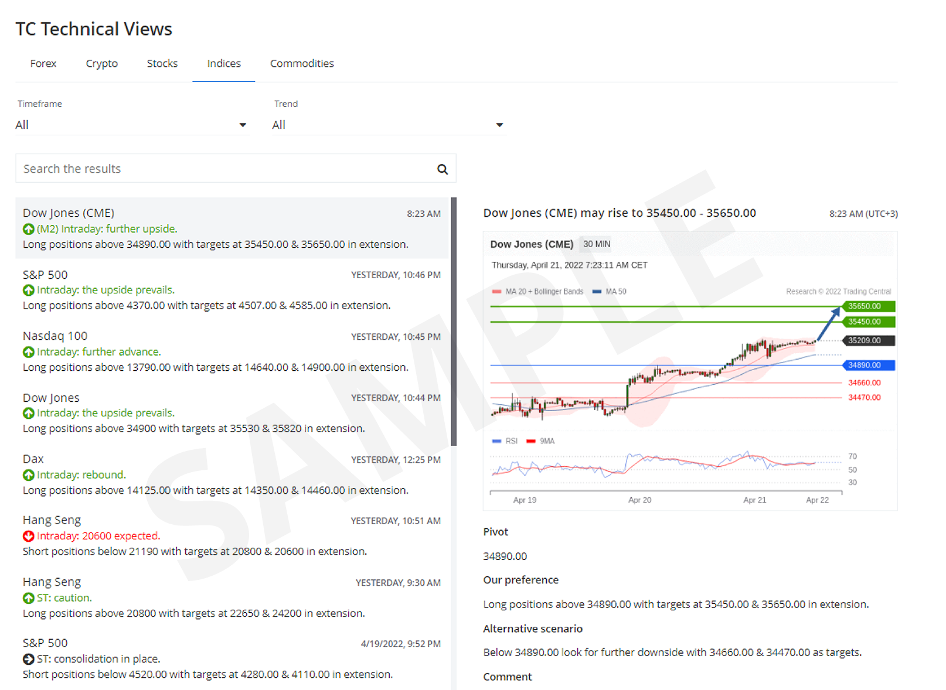
Task: Open the Dax entry
Action: coord(232,474)
